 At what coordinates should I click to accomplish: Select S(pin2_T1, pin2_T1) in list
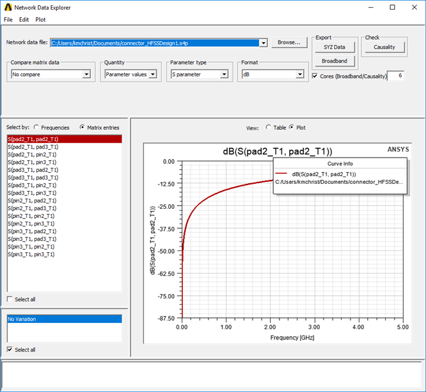pyautogui.click(x=32, y=216)
